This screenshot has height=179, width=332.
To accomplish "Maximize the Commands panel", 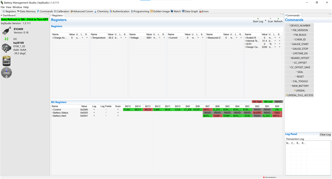I will (x=331, y=14).
